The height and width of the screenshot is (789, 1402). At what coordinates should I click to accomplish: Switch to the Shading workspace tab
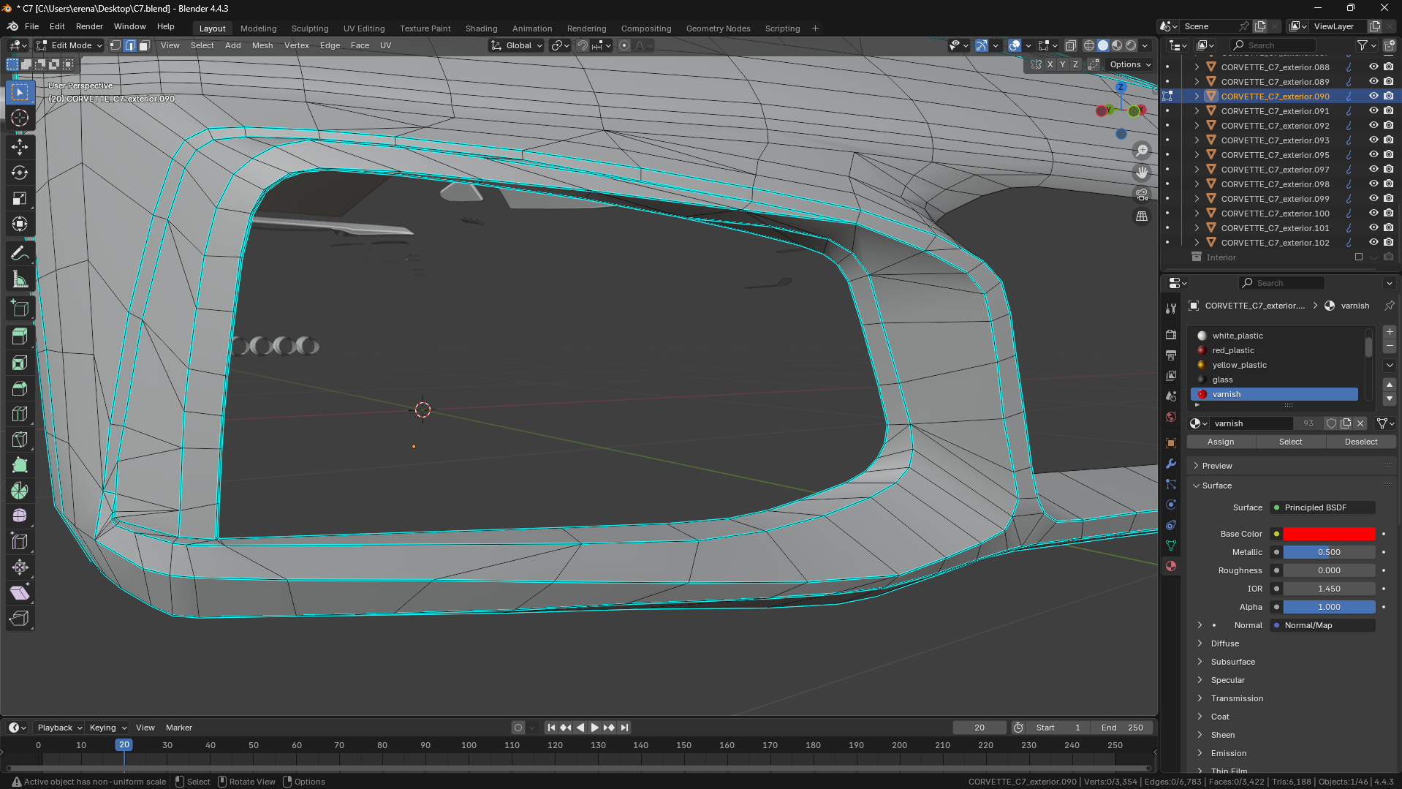tap(481, 29)
